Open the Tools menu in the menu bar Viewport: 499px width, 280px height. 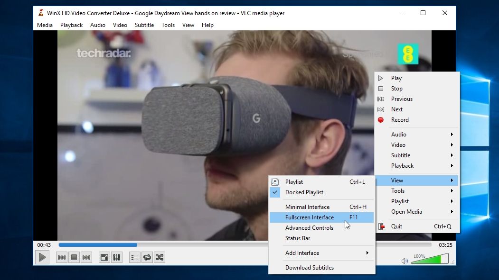click(168, 25)
